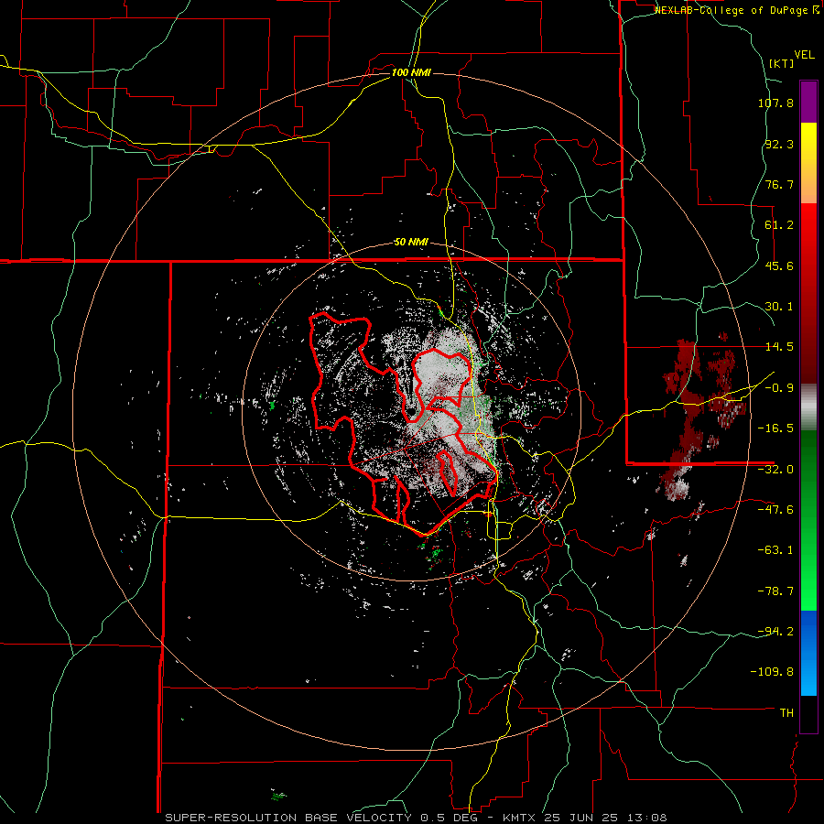Select the -16.5 scale value
824x824 pixels.
point(775,428)
